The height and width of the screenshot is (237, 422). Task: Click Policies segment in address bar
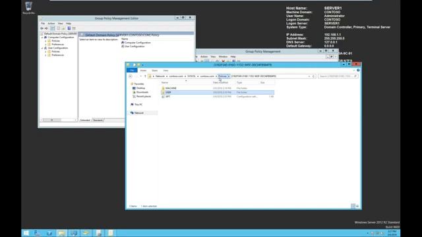[x=222, y=76]
